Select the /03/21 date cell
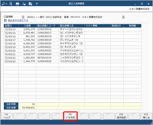Screen dimensions: 153x125 [x=11, y=54]
